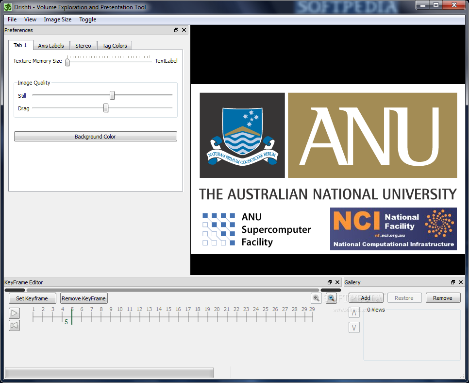Click the progress bar in the status area
The image size is (469, 383).
pyautogui.click(x=109, y=372)
